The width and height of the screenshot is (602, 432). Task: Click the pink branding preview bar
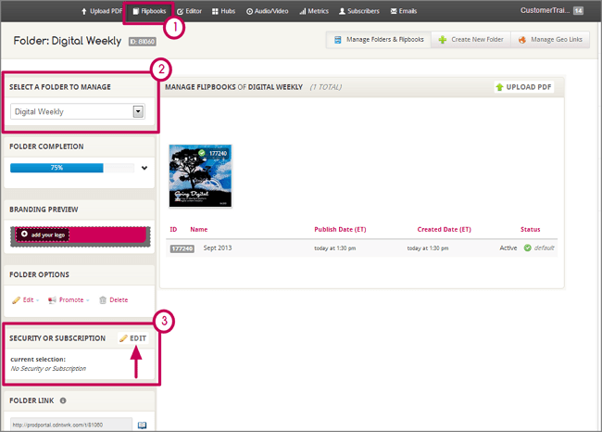[81, 236]
